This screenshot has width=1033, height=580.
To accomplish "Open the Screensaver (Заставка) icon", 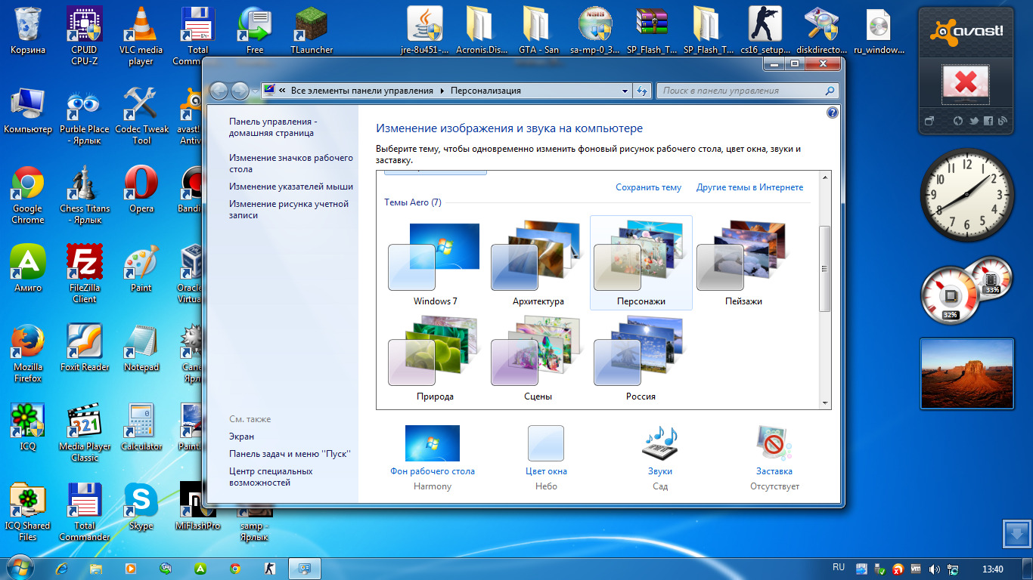I will pos(774,444).
